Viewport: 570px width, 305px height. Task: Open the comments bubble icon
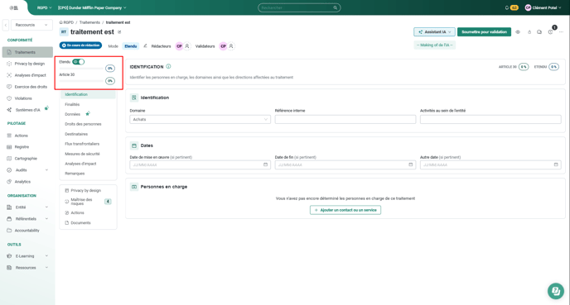tap(539, 32)
